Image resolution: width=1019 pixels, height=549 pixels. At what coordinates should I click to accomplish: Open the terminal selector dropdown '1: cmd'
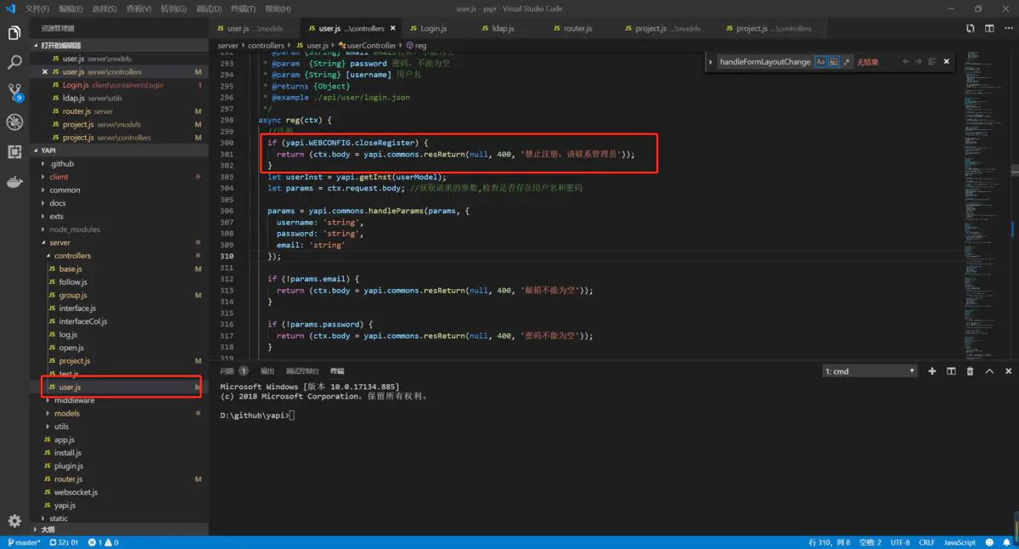point(870,371)
